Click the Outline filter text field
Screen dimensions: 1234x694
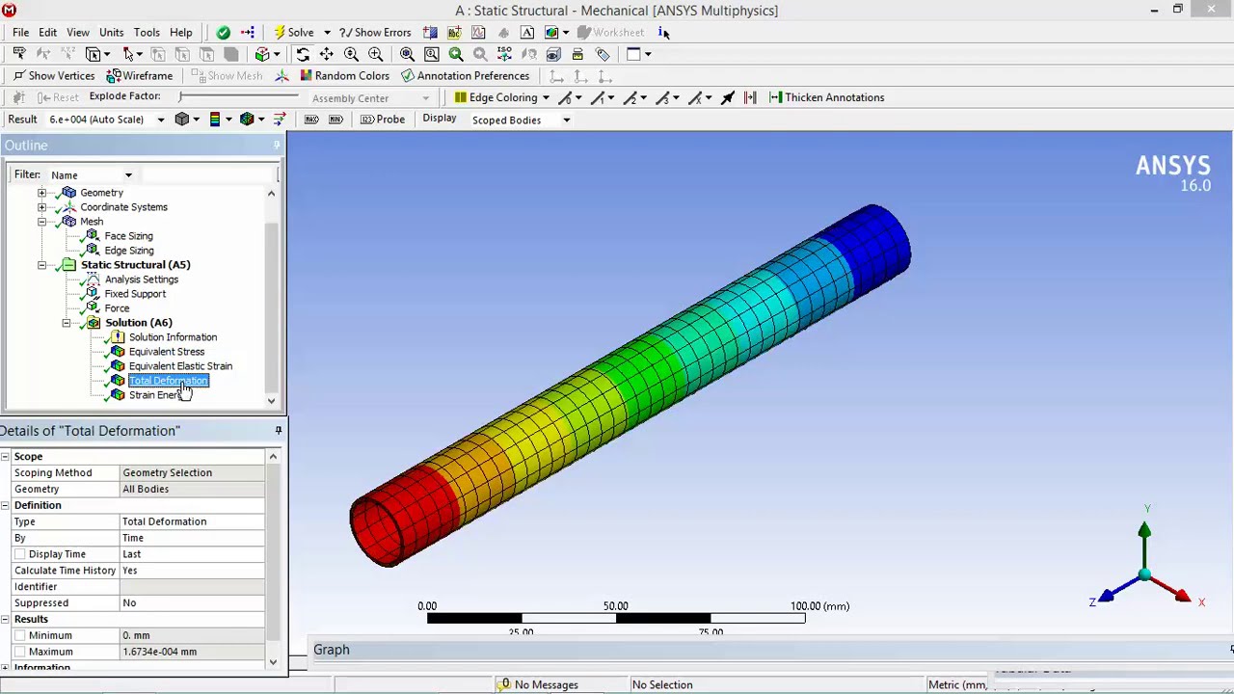click(208, 174)
